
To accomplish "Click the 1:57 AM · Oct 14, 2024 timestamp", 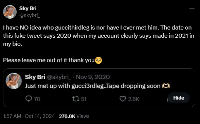I will click(x=29, y=116).
